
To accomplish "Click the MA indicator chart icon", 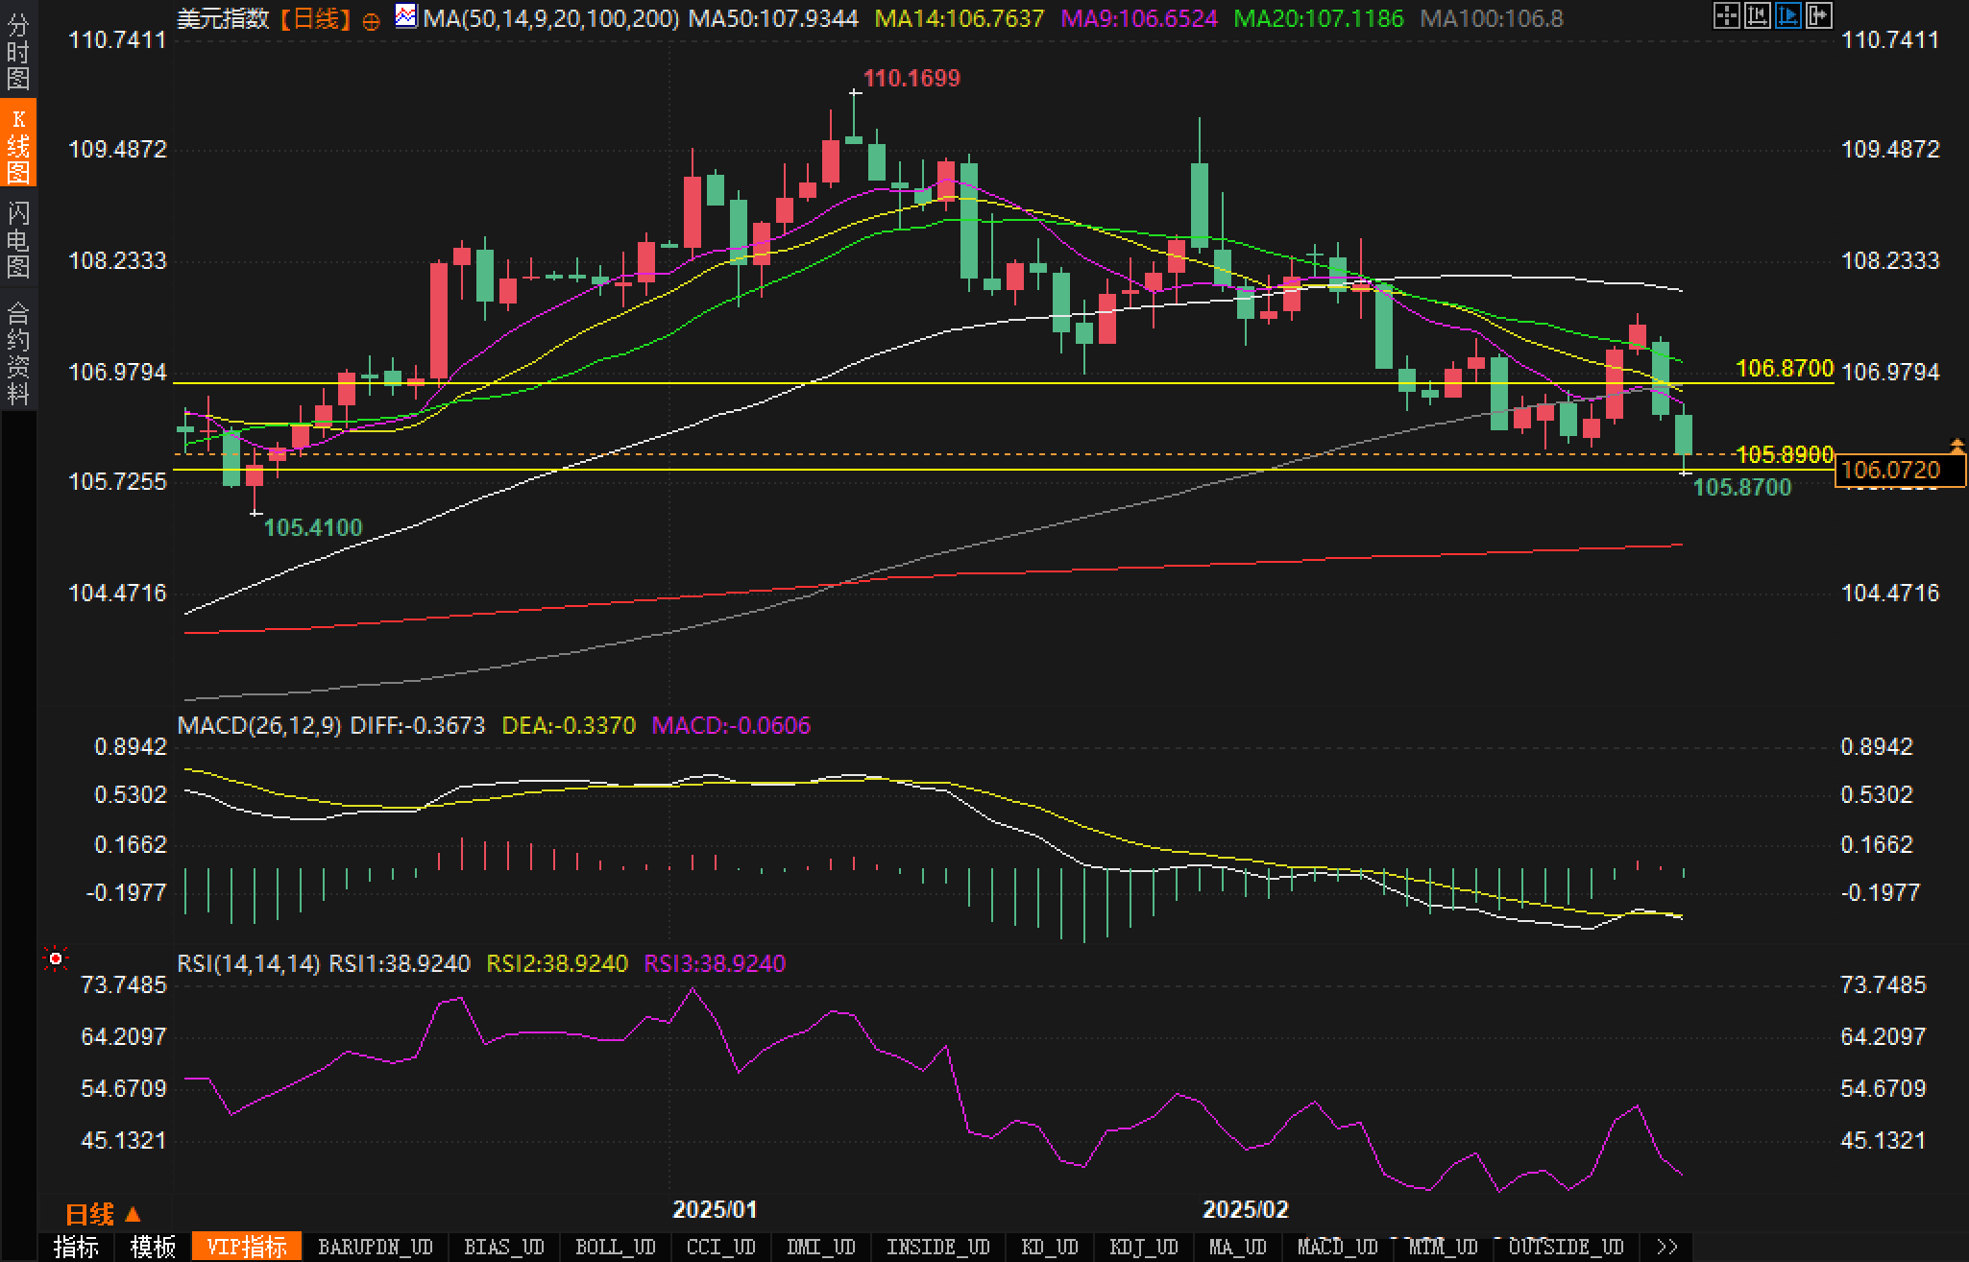I will pos(406,16).
